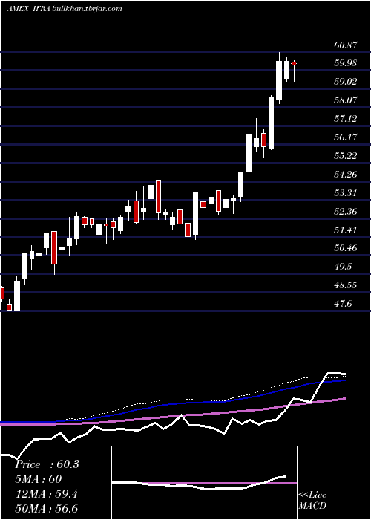This screenshot has width=371, height=520.
Task: Click the 56.17 price axis label
Action: tap(346, 137)
